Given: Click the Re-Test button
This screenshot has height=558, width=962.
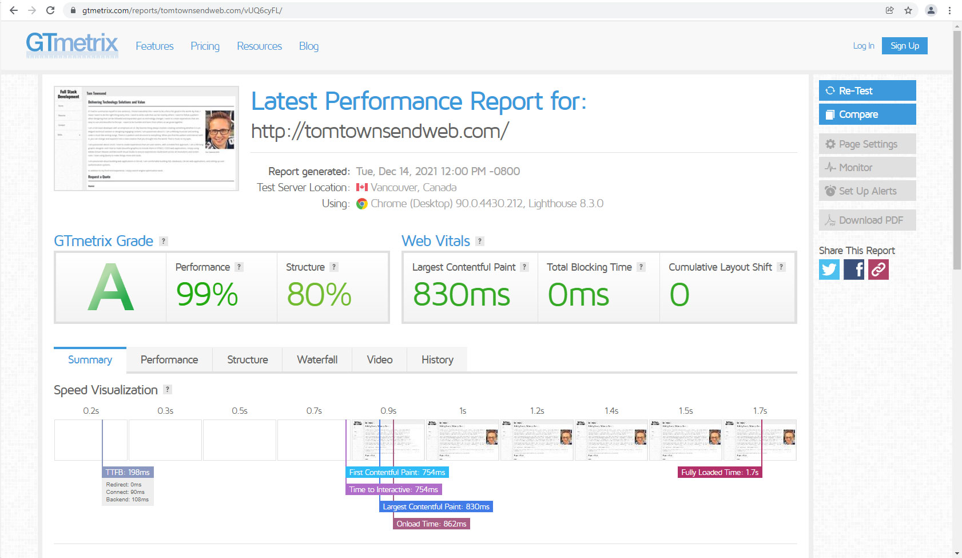Looking at the screenshot, I should point(868,90).
